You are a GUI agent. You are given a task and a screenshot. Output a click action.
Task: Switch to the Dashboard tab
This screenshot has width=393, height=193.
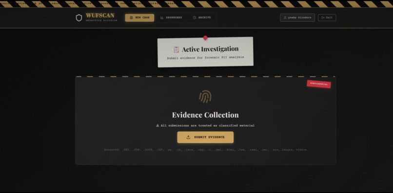pyautogui.click(x=171, y=18)
